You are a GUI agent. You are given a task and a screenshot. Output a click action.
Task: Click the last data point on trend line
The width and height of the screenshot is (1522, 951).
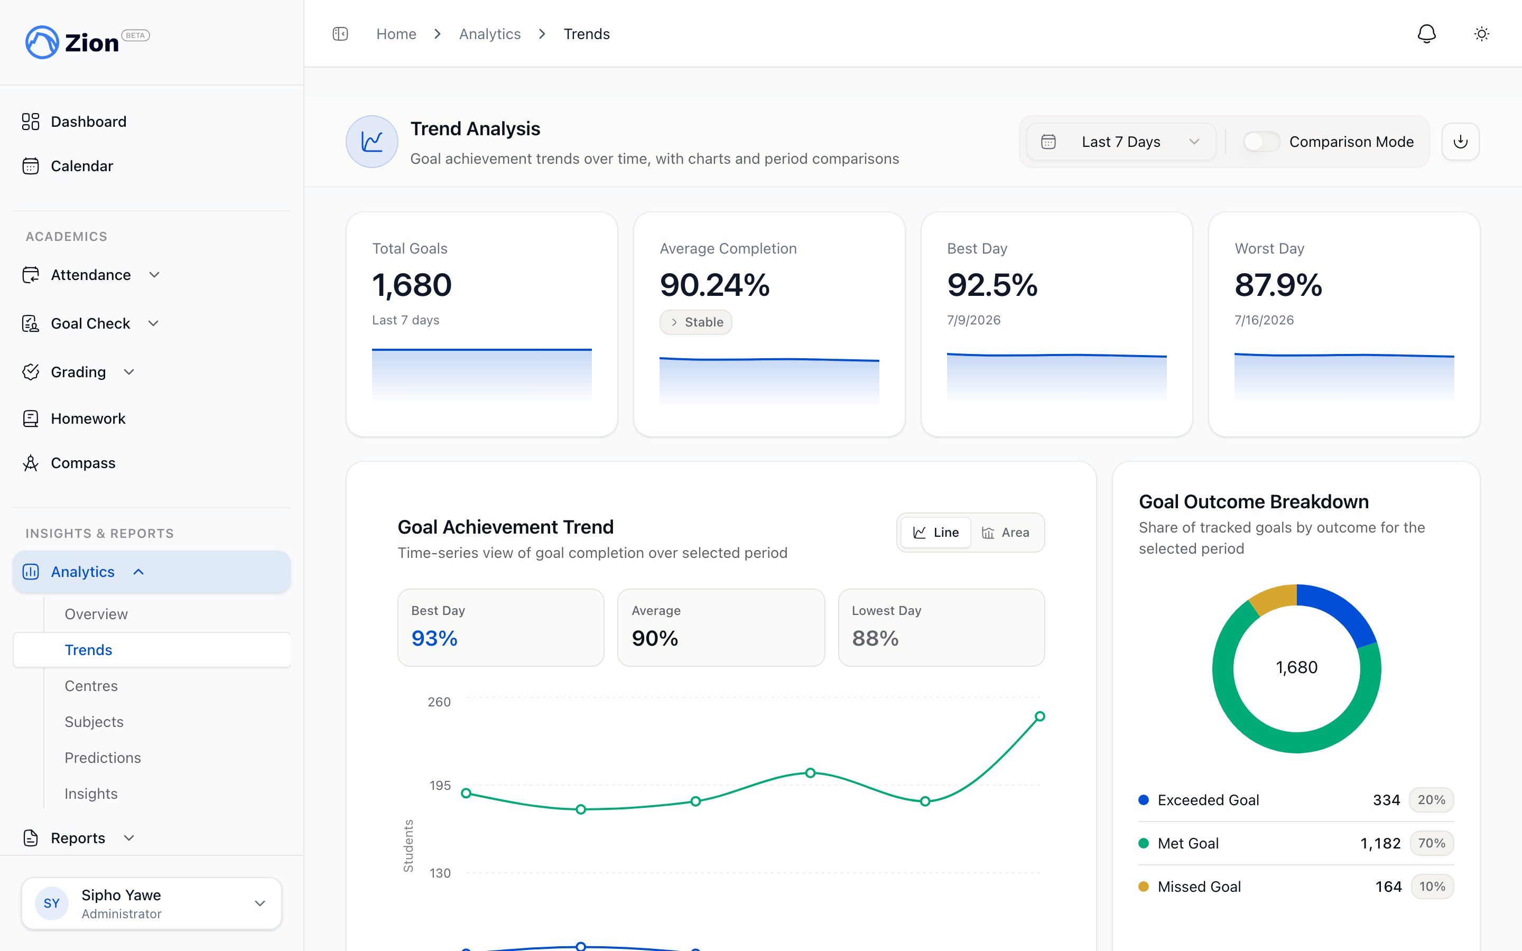click(x=1040, y=716)
